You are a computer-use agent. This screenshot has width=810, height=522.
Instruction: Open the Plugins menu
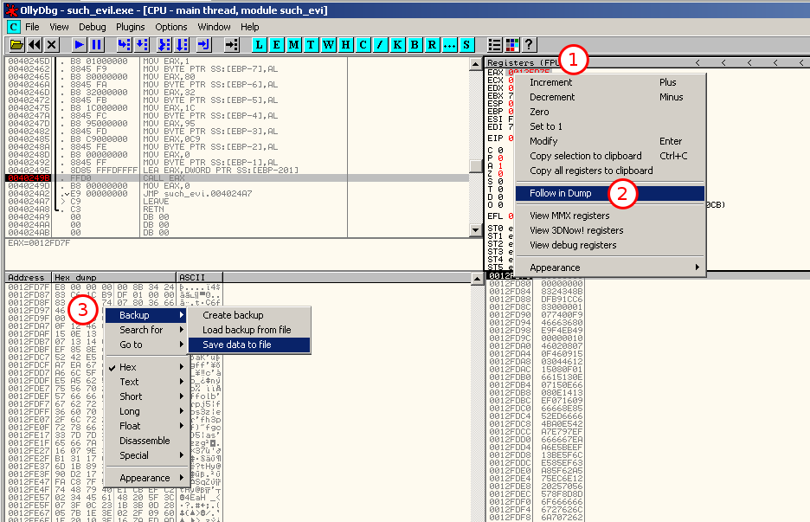tap(131, 27)
